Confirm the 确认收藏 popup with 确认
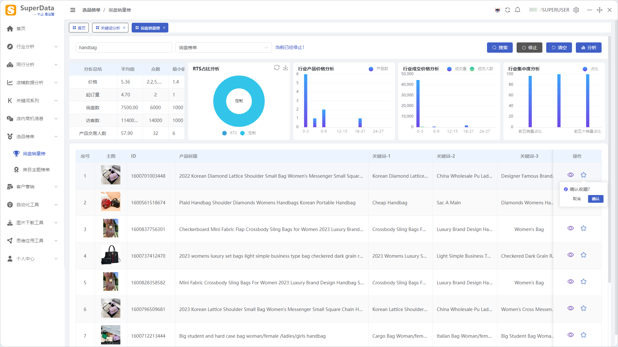The width and height of the screenshot is (618, 347). coord(596,199)
